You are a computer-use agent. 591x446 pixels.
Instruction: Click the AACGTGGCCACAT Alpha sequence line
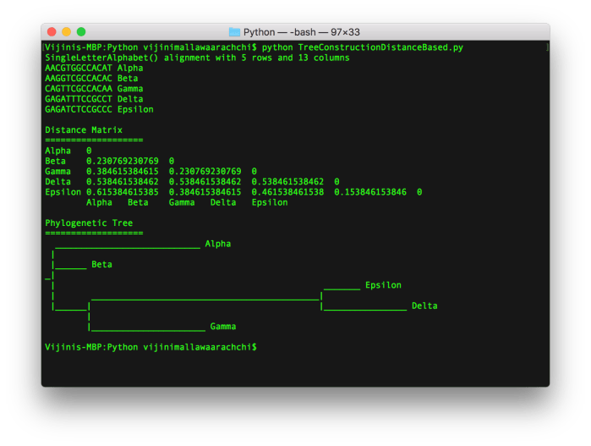point(94,68)
